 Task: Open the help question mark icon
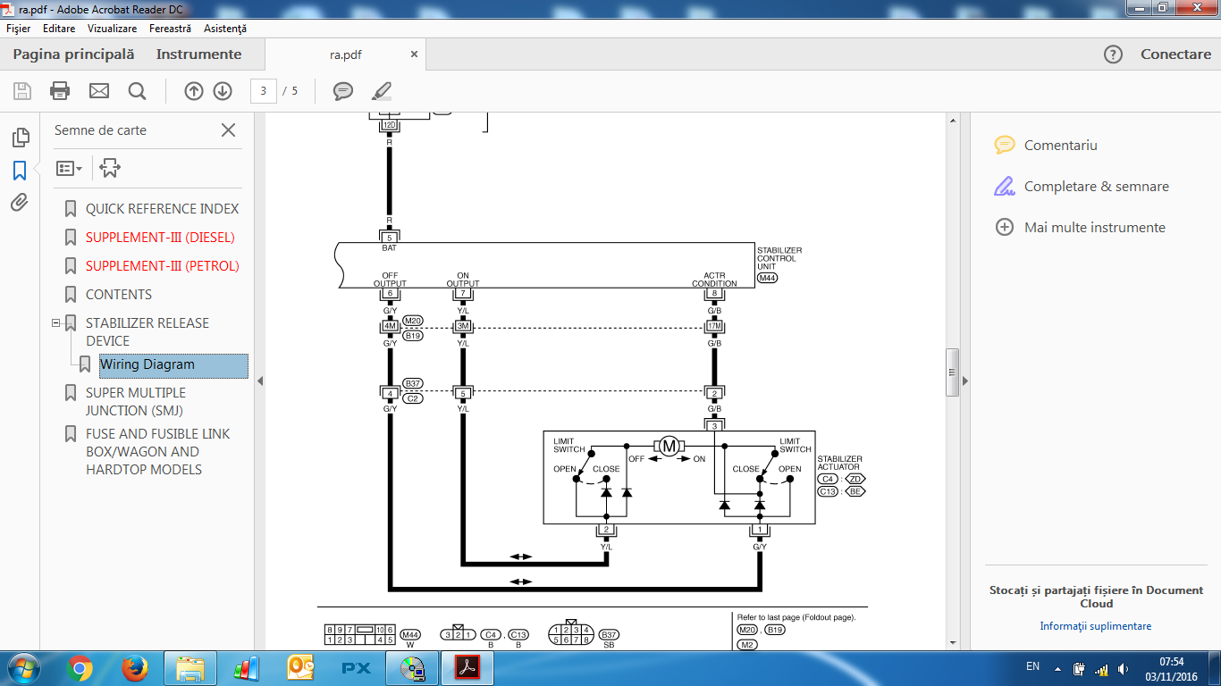(x=1113, y=54)
